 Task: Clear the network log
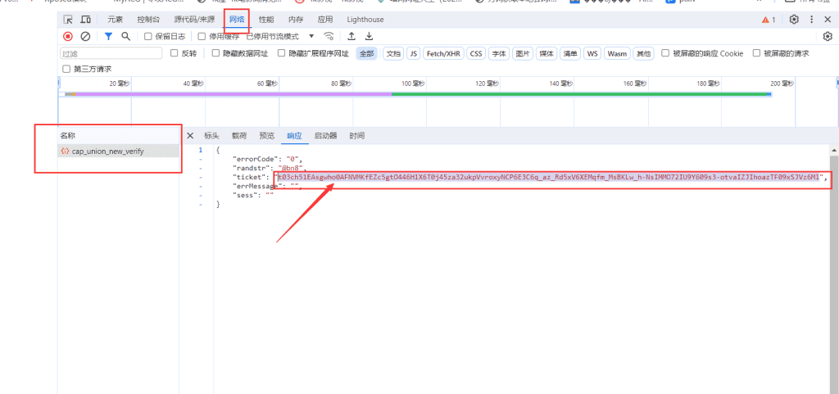(85, 36)
